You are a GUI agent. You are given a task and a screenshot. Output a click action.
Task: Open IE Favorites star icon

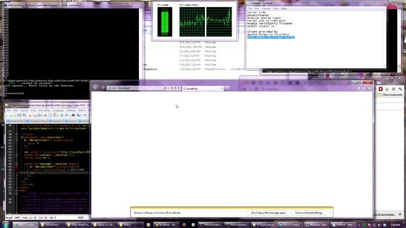[x=364, y=89]
